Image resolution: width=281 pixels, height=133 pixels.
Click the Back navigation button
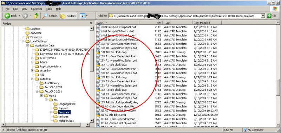pos(11,16)
